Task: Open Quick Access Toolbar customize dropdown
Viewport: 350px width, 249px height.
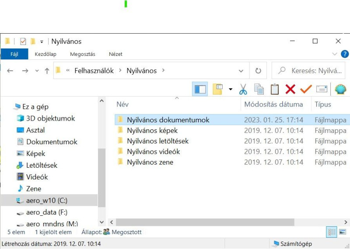Action: [x=42, y=41]
